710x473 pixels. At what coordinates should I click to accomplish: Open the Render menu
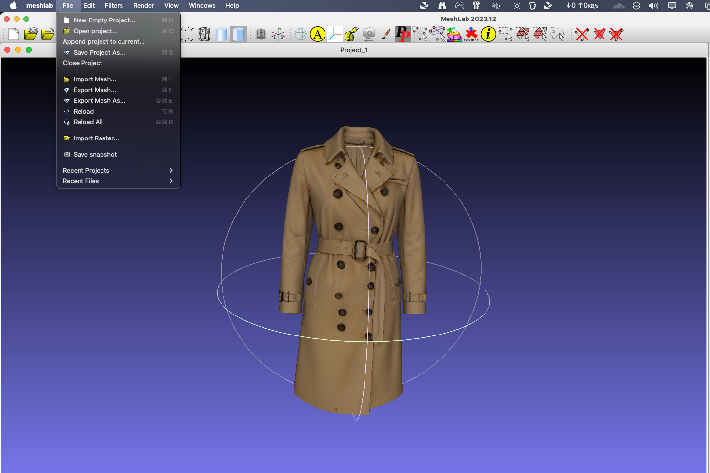pyautogui.click(x=143, y=6)
